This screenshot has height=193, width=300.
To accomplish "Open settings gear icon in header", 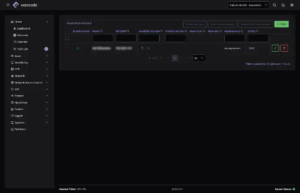I will pyautogui.click(x=292, y=5).
